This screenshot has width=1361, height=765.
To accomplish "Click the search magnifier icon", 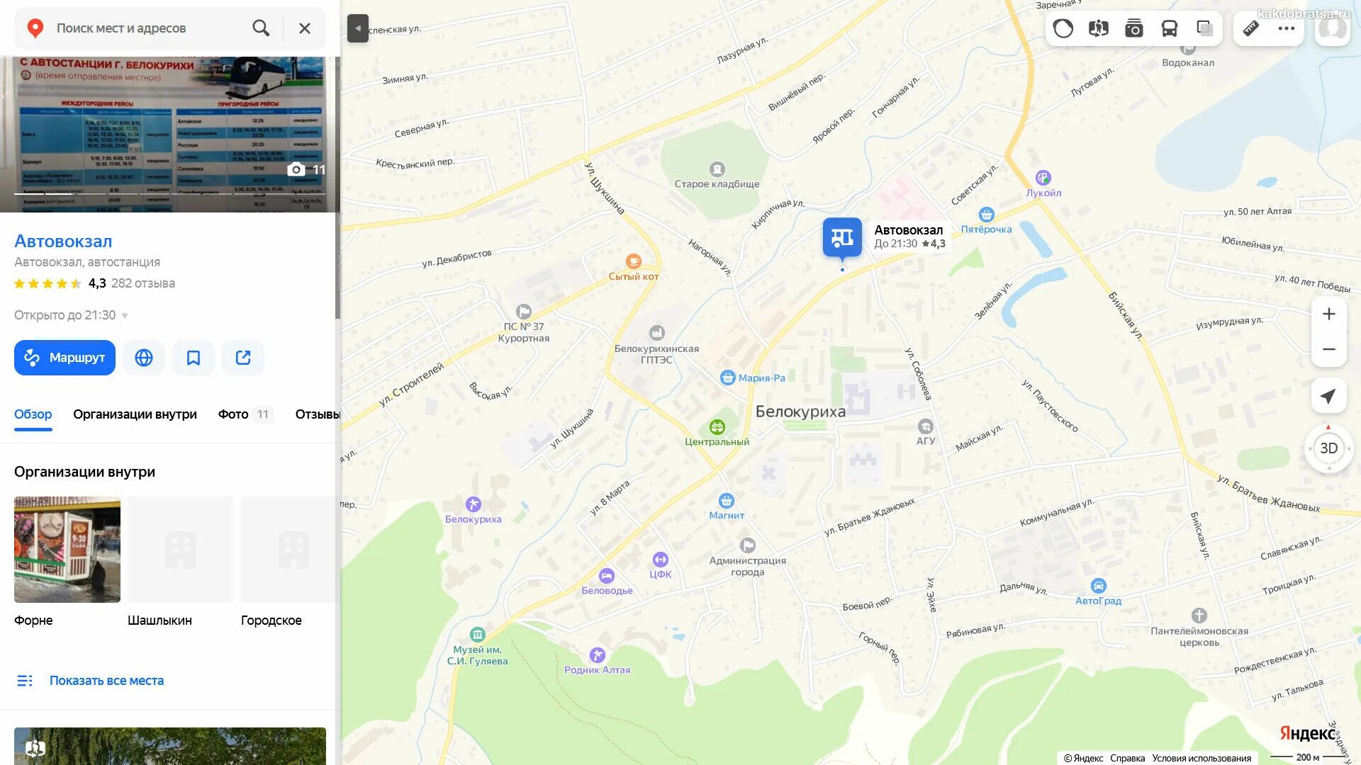I will point(261,28).
